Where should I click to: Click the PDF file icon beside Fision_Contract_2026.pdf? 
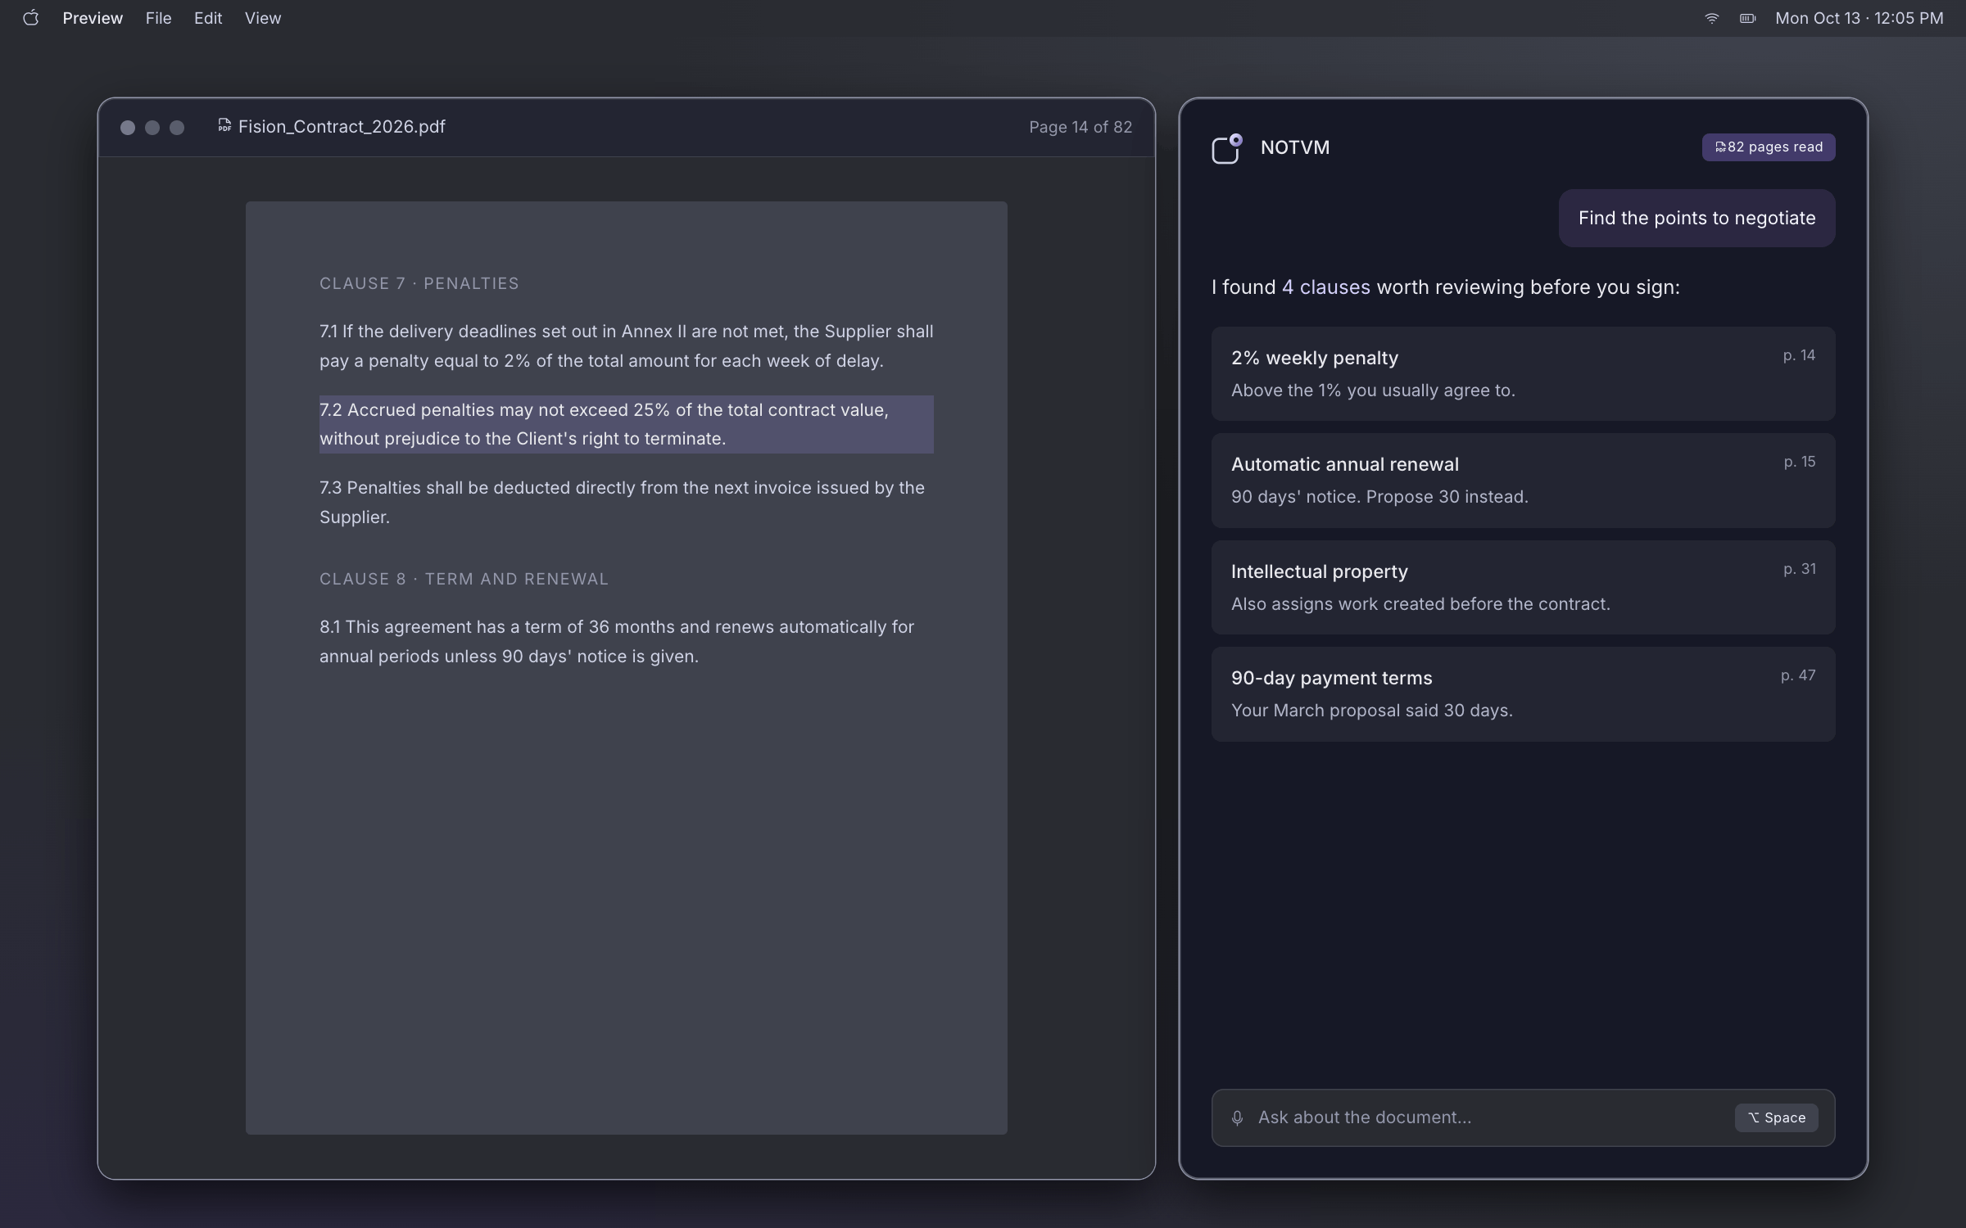tap(224, 125)
